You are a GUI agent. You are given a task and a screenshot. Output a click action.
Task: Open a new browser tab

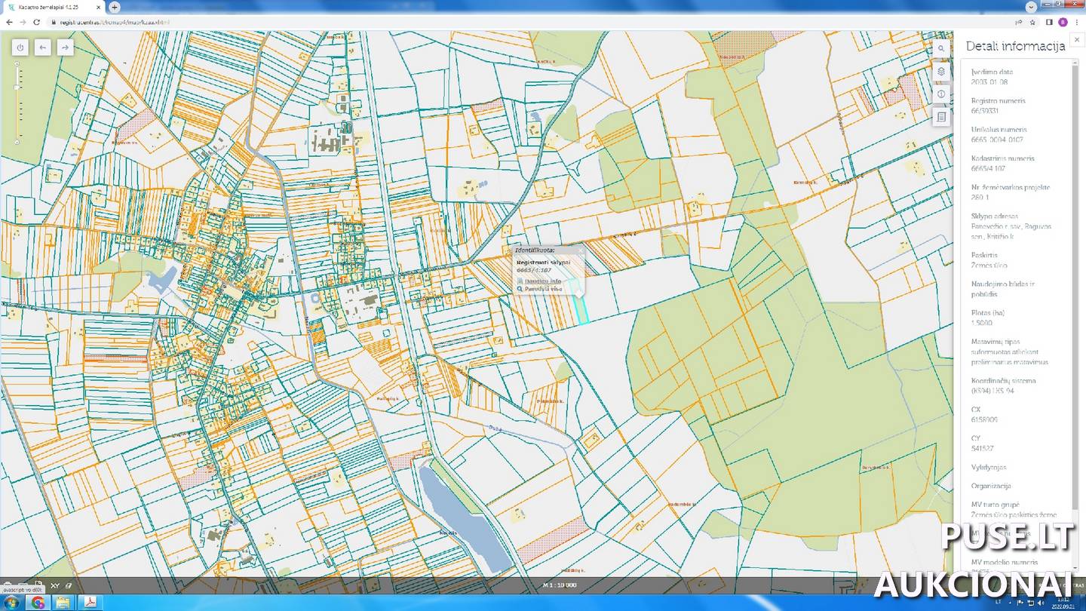(x=115, y=7)
